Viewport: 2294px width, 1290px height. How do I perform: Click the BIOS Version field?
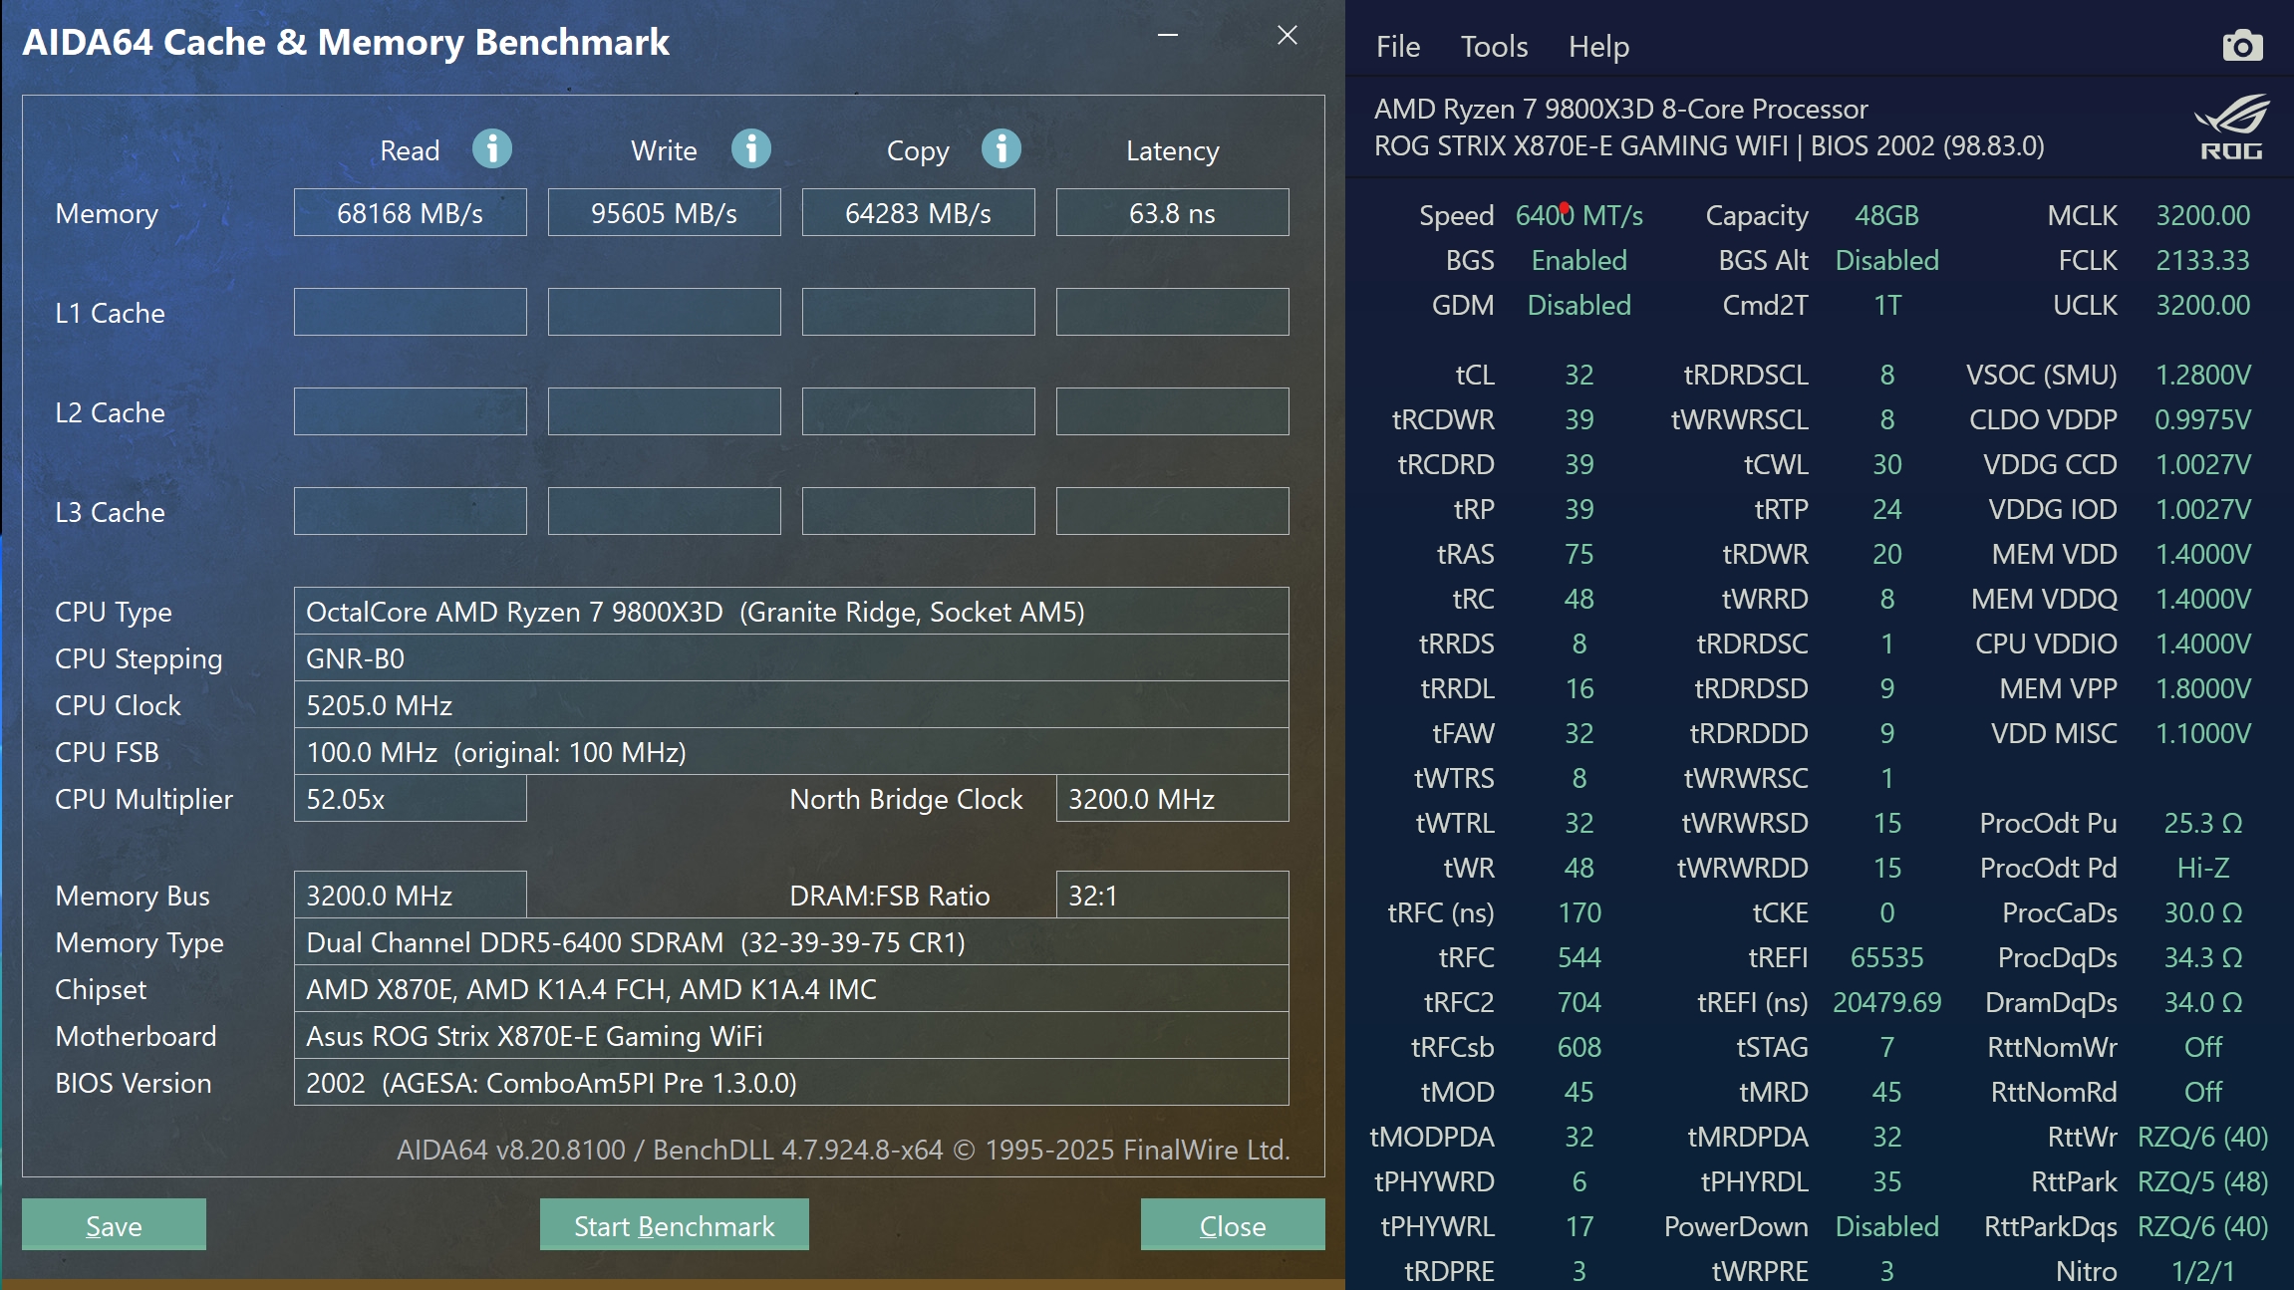[791, 1082]
